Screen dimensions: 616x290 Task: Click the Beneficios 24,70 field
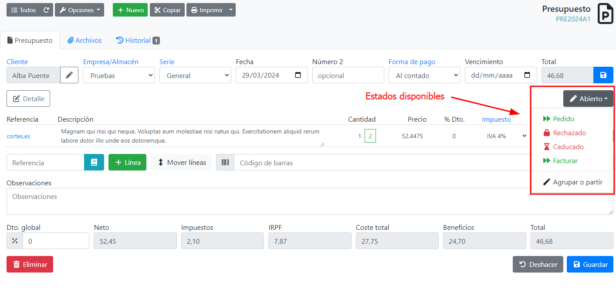(484, 241)
